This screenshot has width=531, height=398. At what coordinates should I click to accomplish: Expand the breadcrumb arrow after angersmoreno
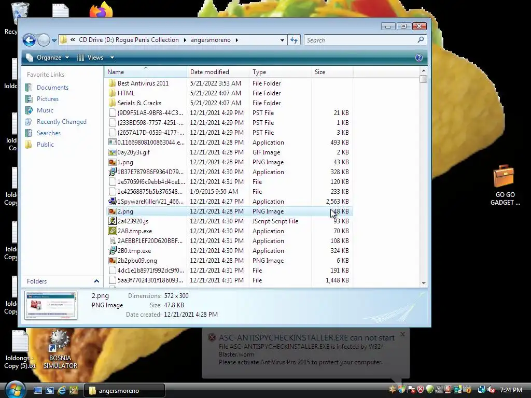pyautogui.click(x=236, y=40)
